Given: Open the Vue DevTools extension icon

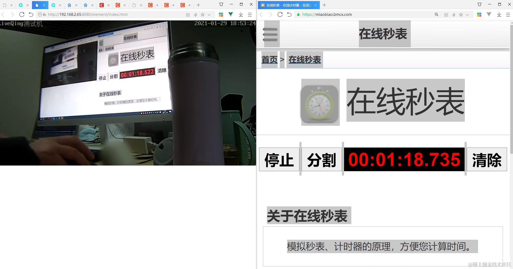Looking at the screenshot, I should click(x=231, y=15).
